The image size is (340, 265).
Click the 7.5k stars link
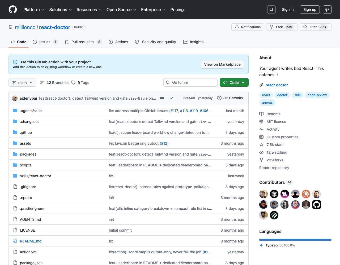(275, 145)
